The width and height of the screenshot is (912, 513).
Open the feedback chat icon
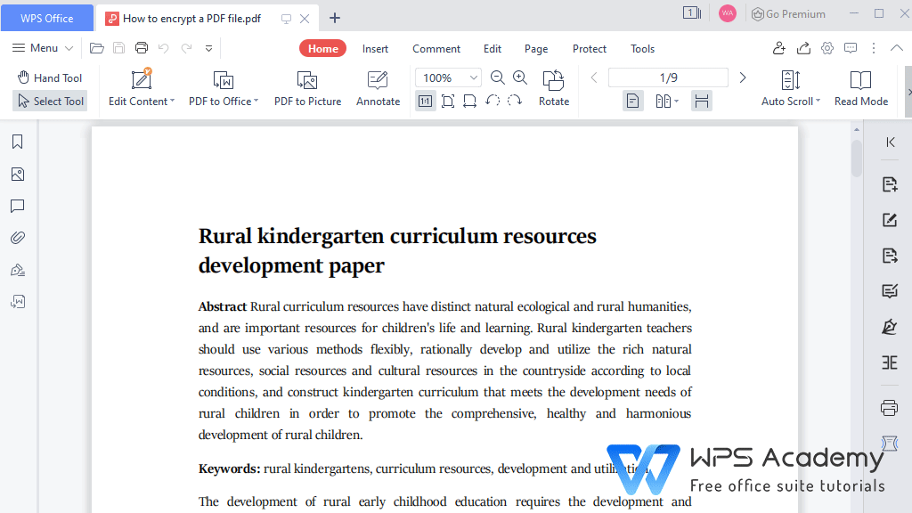click(851, 48)
